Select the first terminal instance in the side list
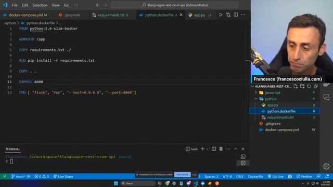 click(x=243, y=157)
